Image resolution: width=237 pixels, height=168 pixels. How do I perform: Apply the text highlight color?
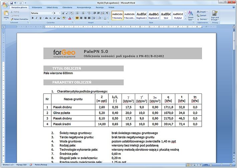pyautogui.click(x=64, y=18)
